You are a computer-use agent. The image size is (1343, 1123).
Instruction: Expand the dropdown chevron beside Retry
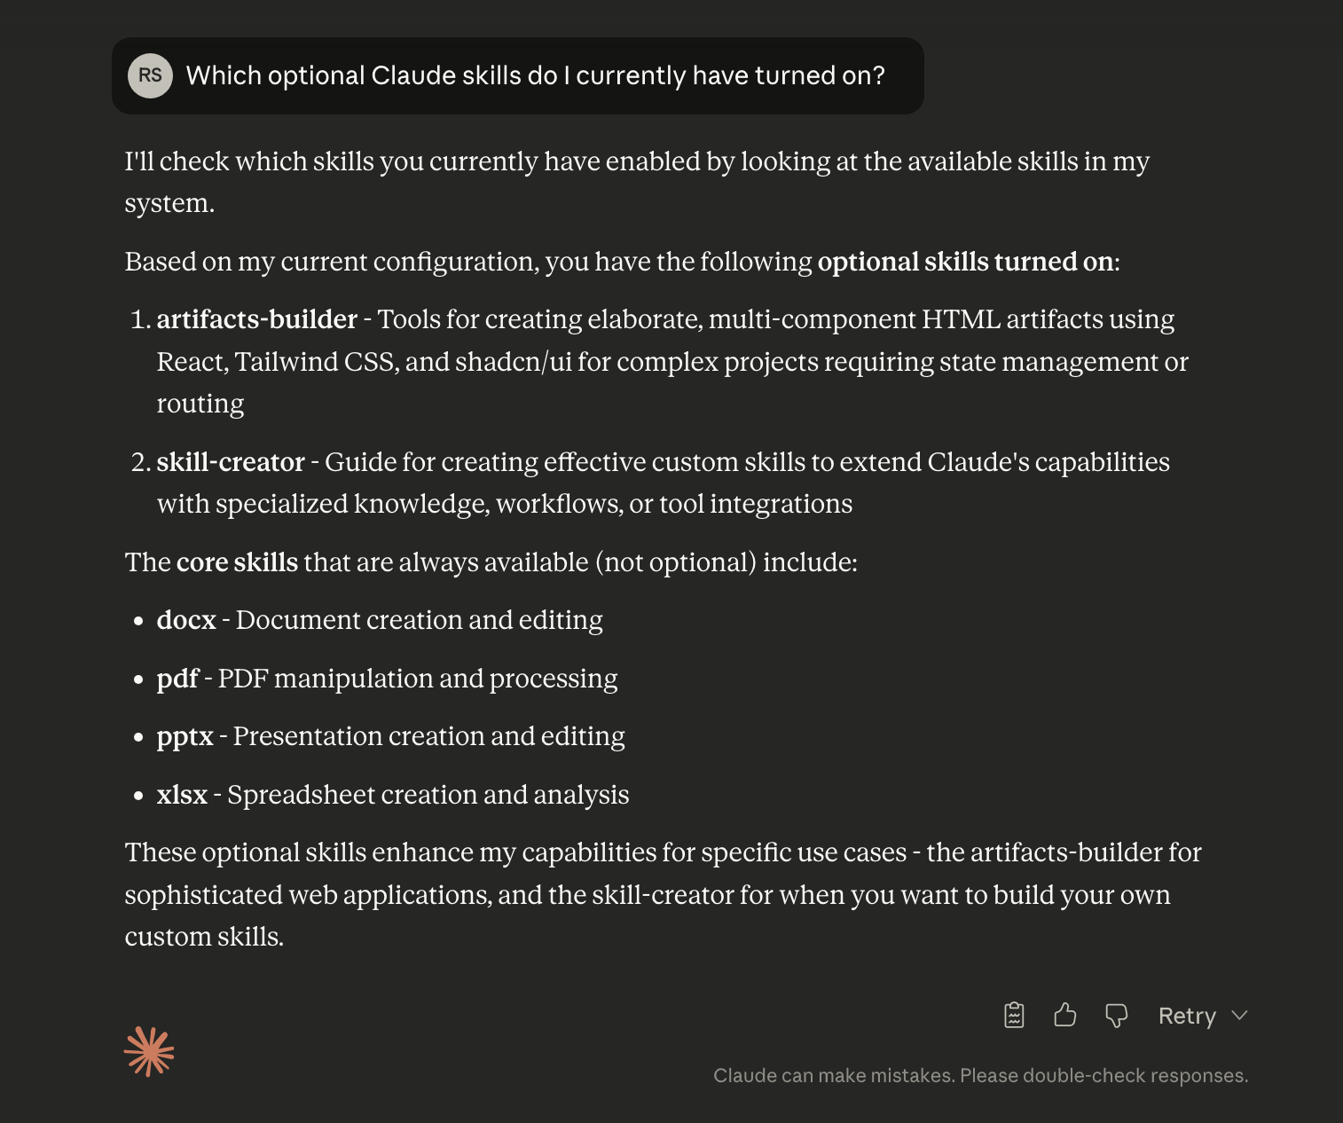coord(1240,1016)
